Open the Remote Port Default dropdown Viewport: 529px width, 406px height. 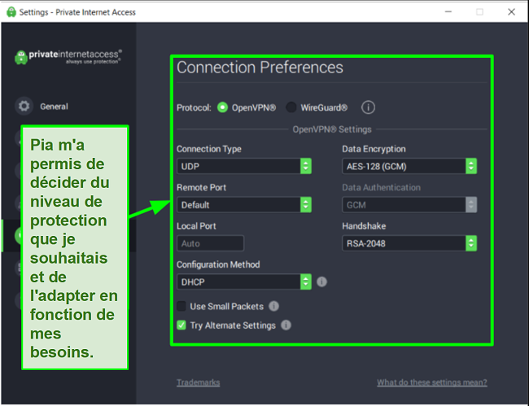click(x=244, y=205)
